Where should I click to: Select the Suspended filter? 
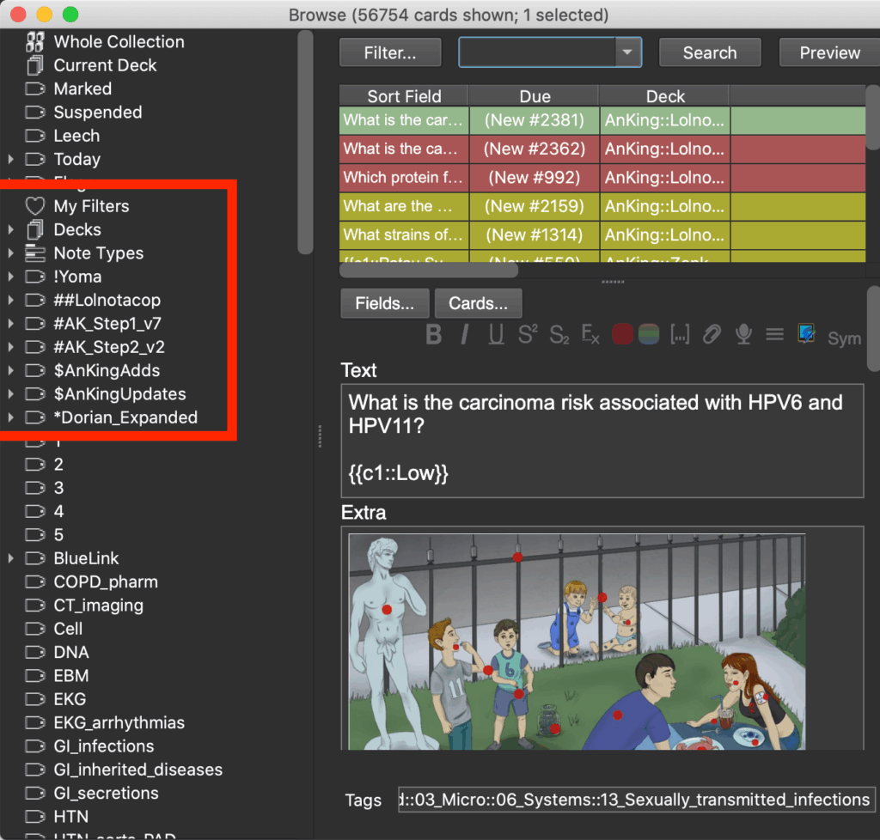pyautogui.click(x=98, y=113)
